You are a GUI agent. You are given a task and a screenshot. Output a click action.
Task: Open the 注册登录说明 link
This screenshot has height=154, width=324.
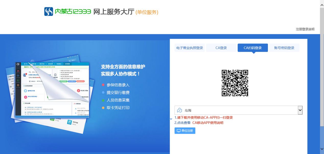point(305,29)
